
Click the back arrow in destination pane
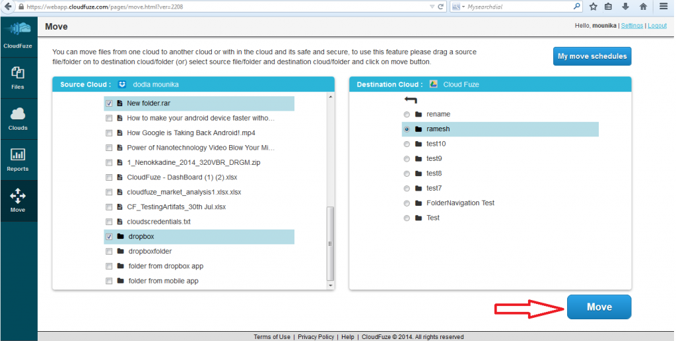[411, 100]
